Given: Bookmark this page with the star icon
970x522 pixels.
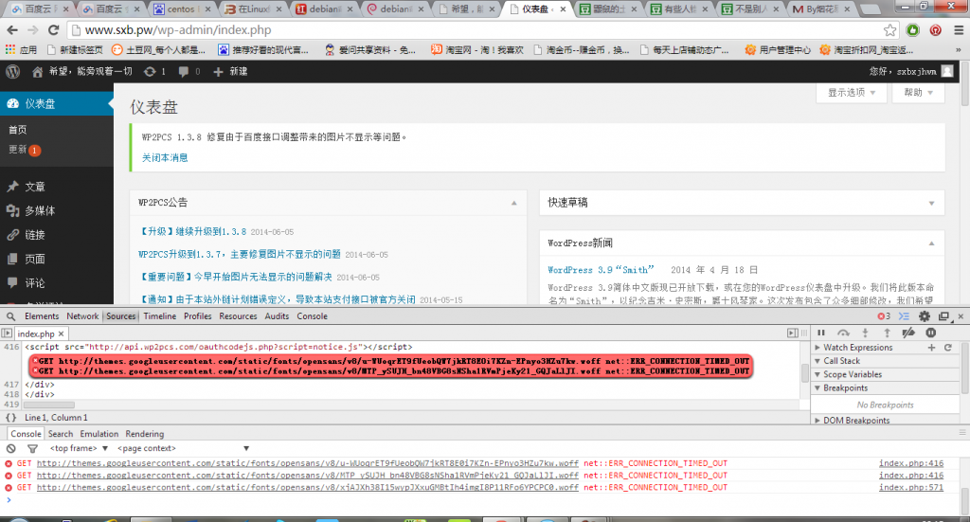Looking at the screenshot, I should [x=890, y=30].
